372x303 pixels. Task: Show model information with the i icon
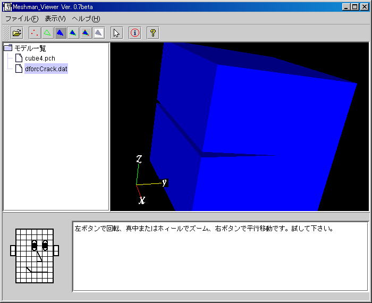tap(135, 33)
